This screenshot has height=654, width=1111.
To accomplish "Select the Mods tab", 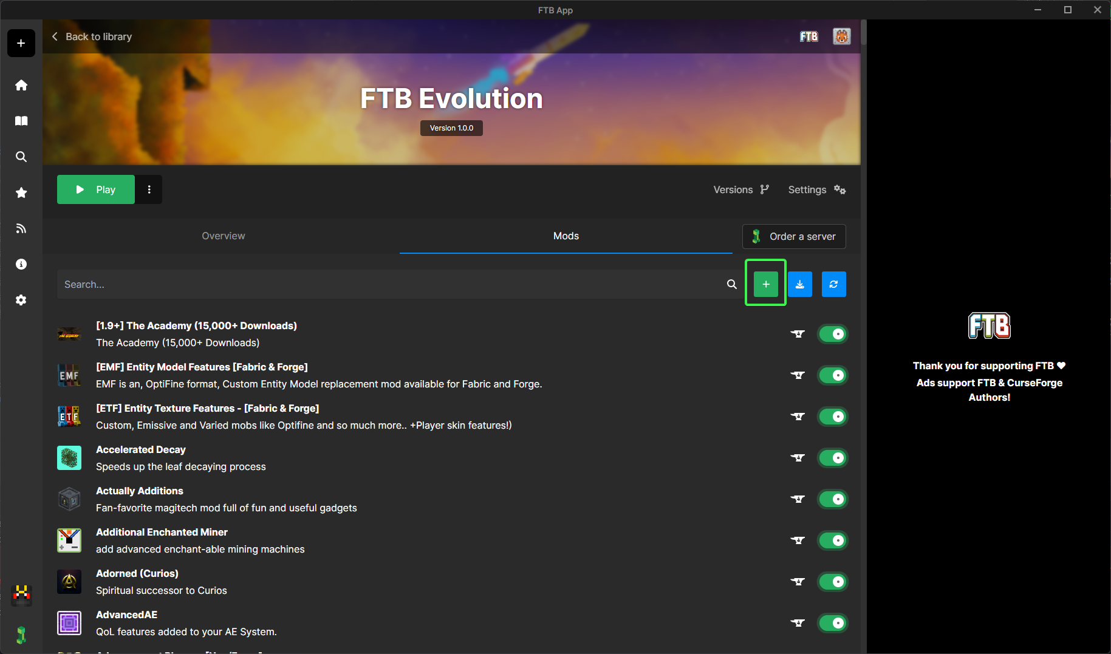I will pos(566,236).
